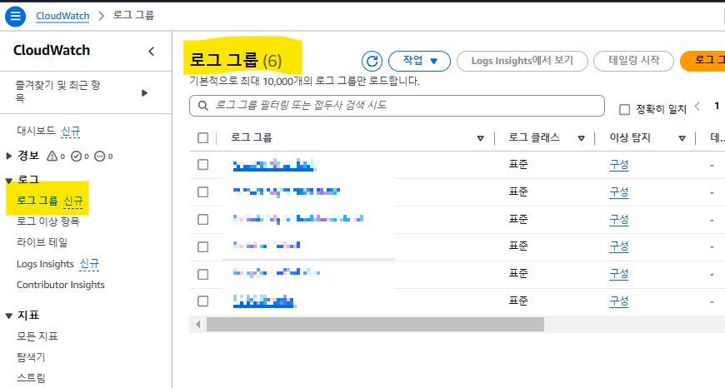Viewport: 725px width, 388px height.
Task: Click the alarm triangle icon in 경보
Action: tap(52, 157)
